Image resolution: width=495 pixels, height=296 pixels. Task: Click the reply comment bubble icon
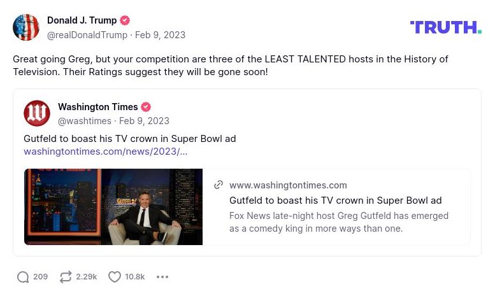(x=24, y=277)
